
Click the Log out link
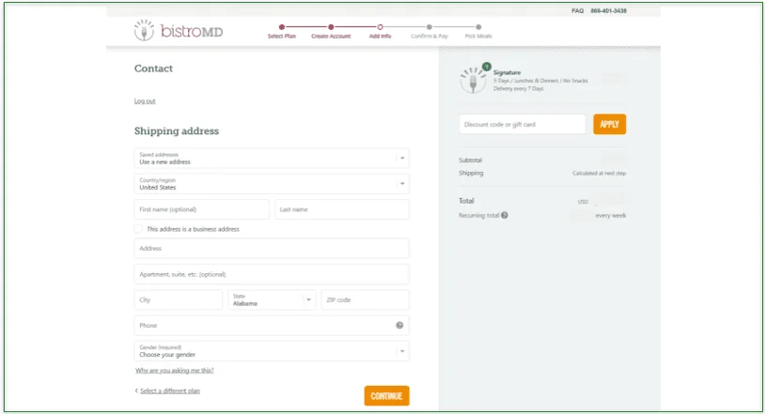click(145, 101)
